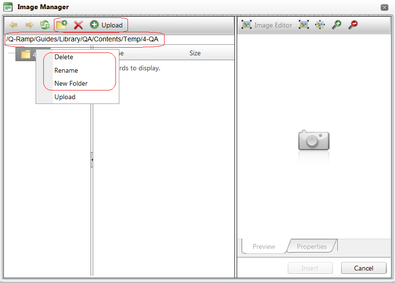The height and width of the screenshot is (283, 395).
Task: Switch to the Properties tab
Action: tap(312, 246)
